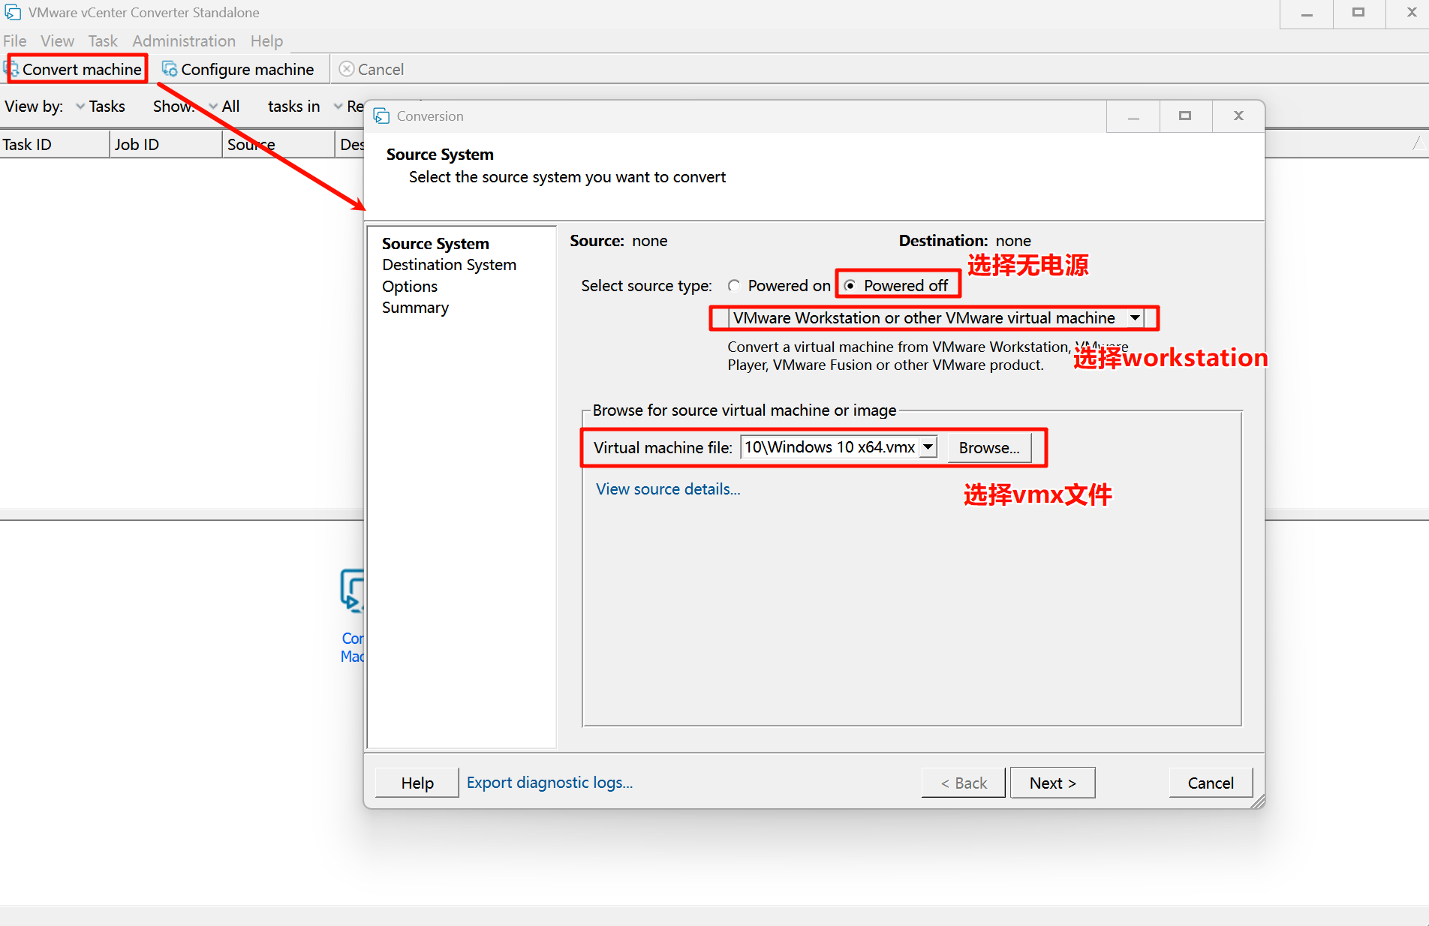
Task: Open the Administration menu
Action: (x=184, y=41)
